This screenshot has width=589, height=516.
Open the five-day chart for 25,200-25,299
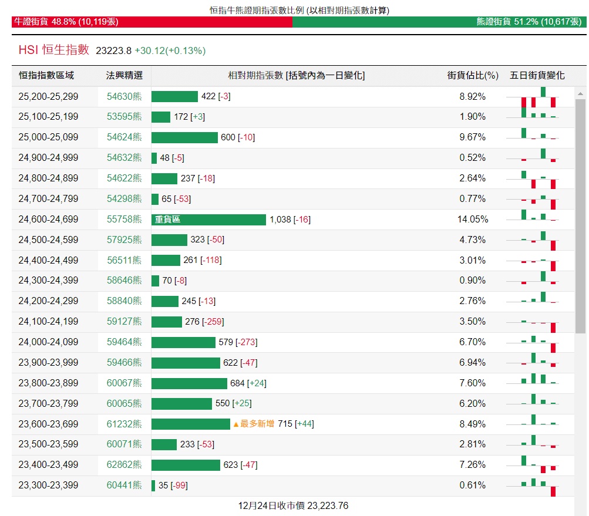[x=538, y=97]
